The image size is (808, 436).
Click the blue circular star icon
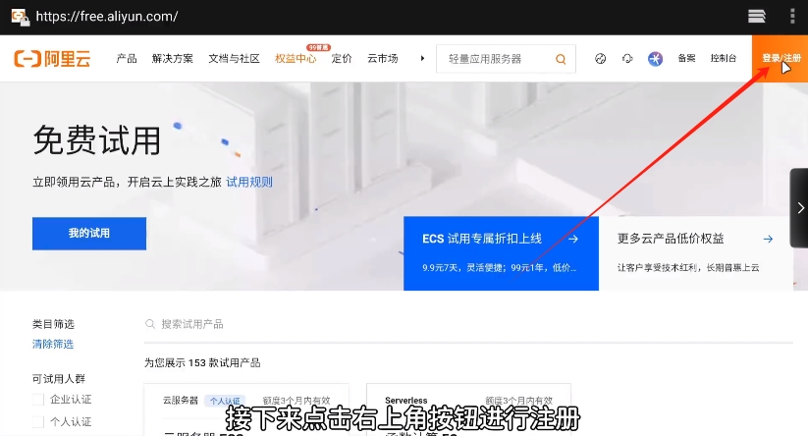[655, 59]
